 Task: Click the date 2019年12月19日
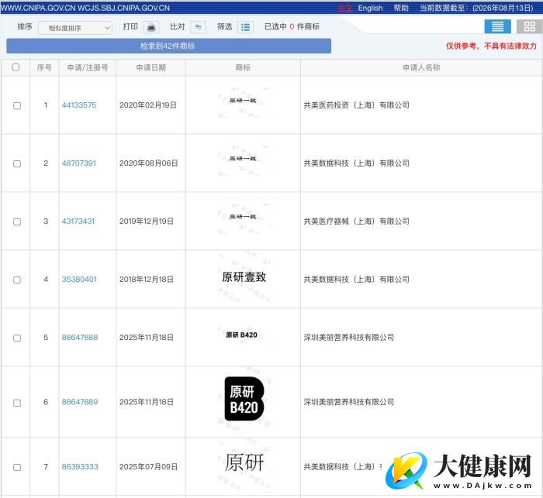[x=147, y=222]
